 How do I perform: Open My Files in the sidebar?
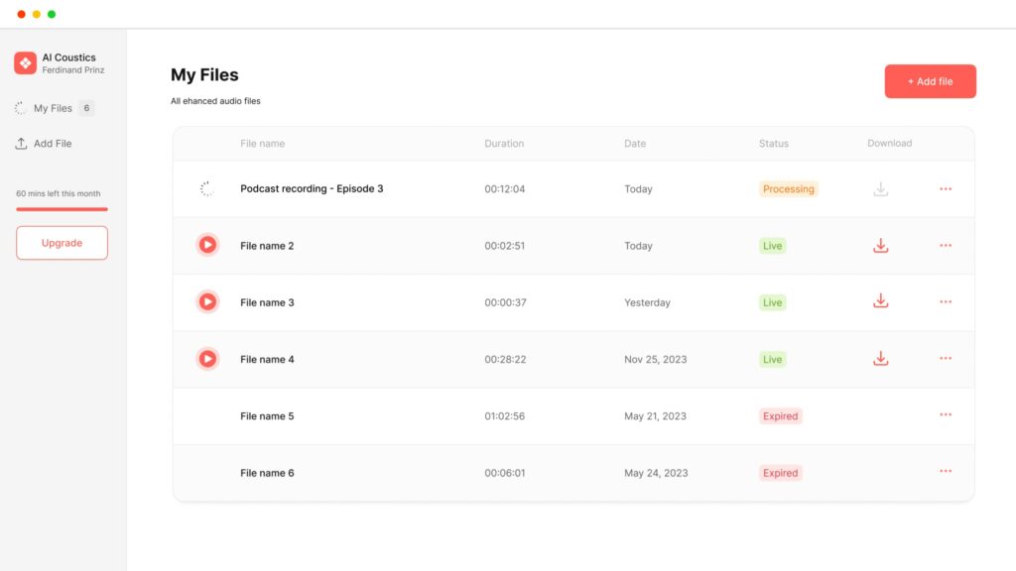(x=54, y=108)
